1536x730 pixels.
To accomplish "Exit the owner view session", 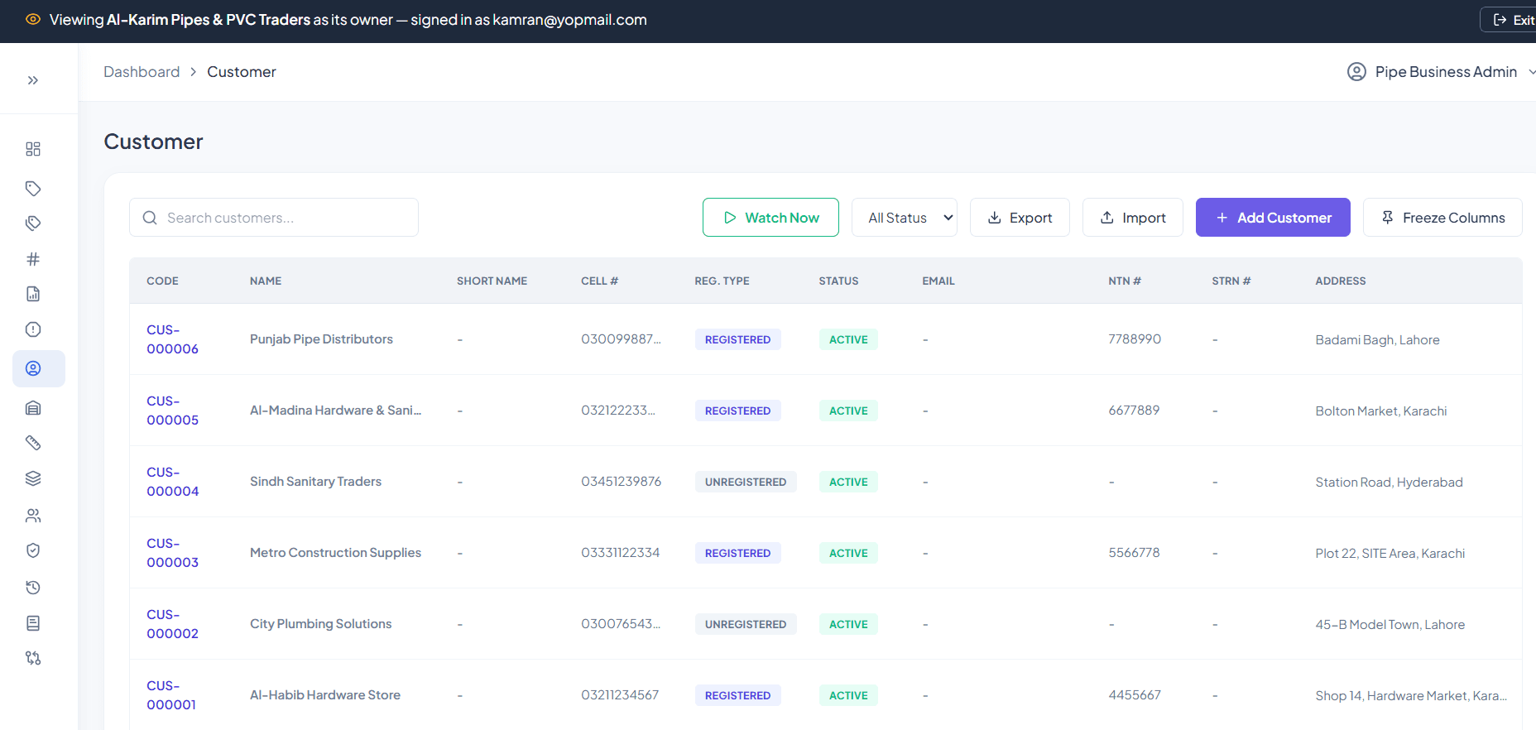I will [1508, 20].
